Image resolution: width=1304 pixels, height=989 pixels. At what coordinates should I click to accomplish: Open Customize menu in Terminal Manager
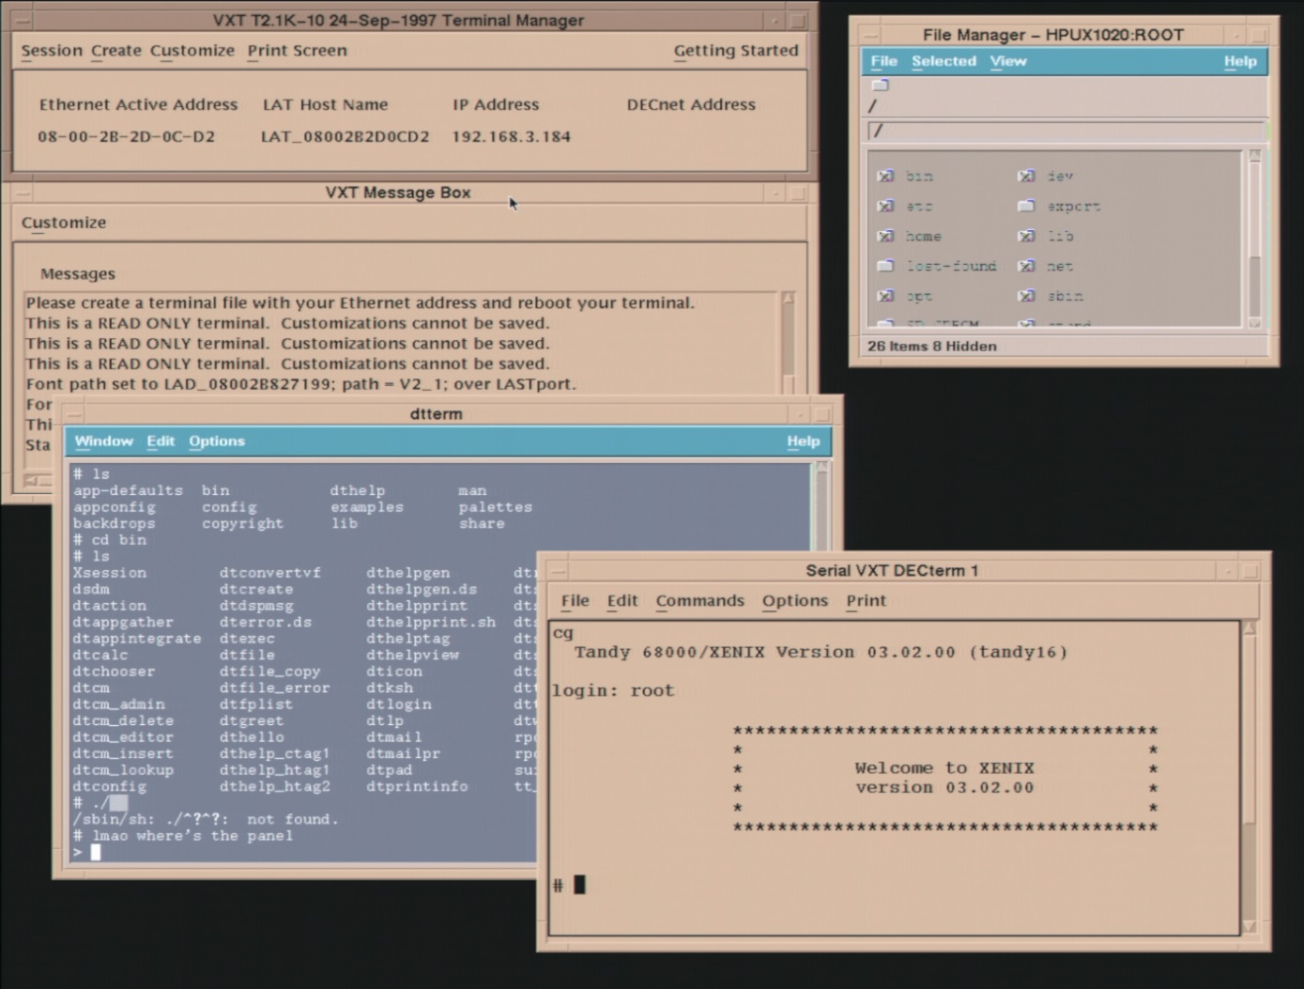tap(192, 51)
